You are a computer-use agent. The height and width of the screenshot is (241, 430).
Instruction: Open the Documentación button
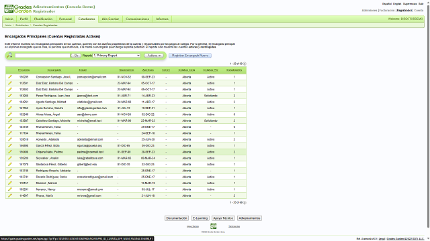click(177, 218)
